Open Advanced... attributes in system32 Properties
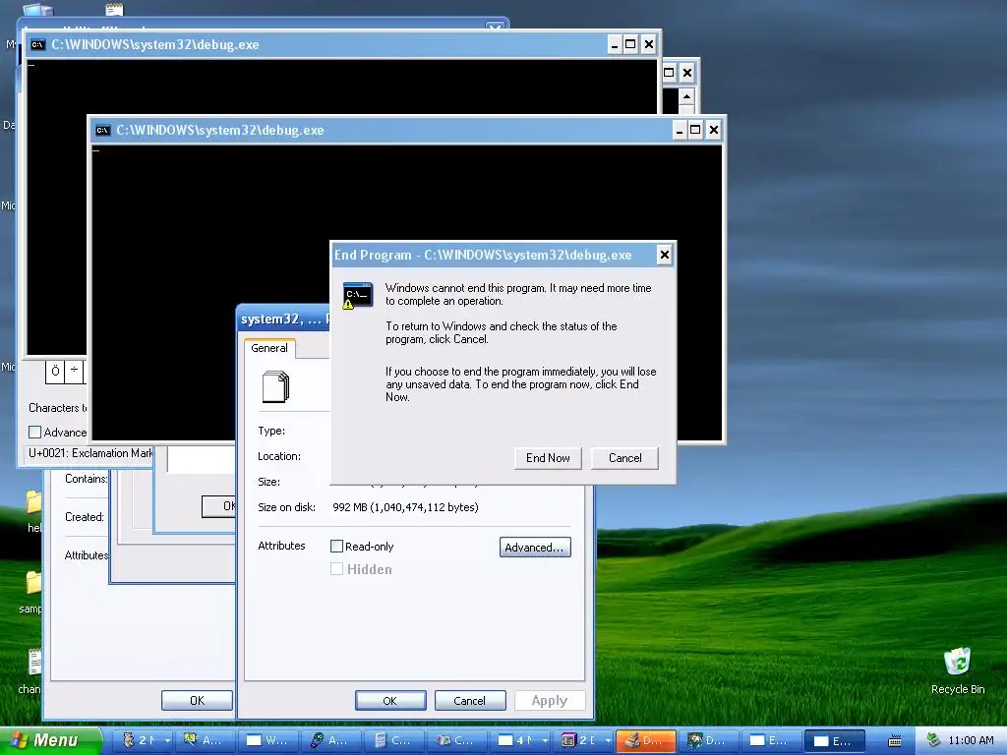The image size is (1007, 755). point(535,547)
